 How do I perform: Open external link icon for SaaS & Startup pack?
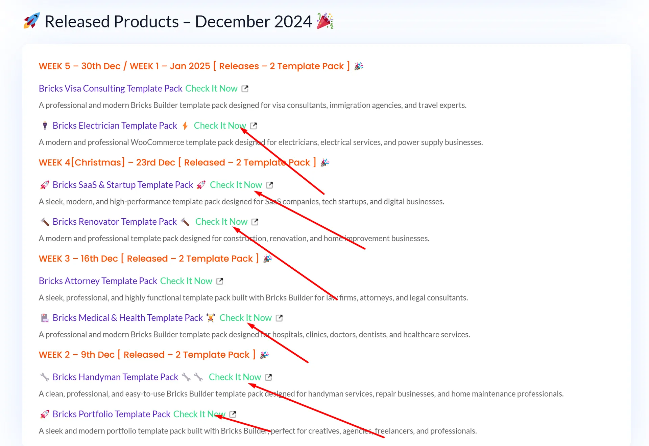pos(269,185)
